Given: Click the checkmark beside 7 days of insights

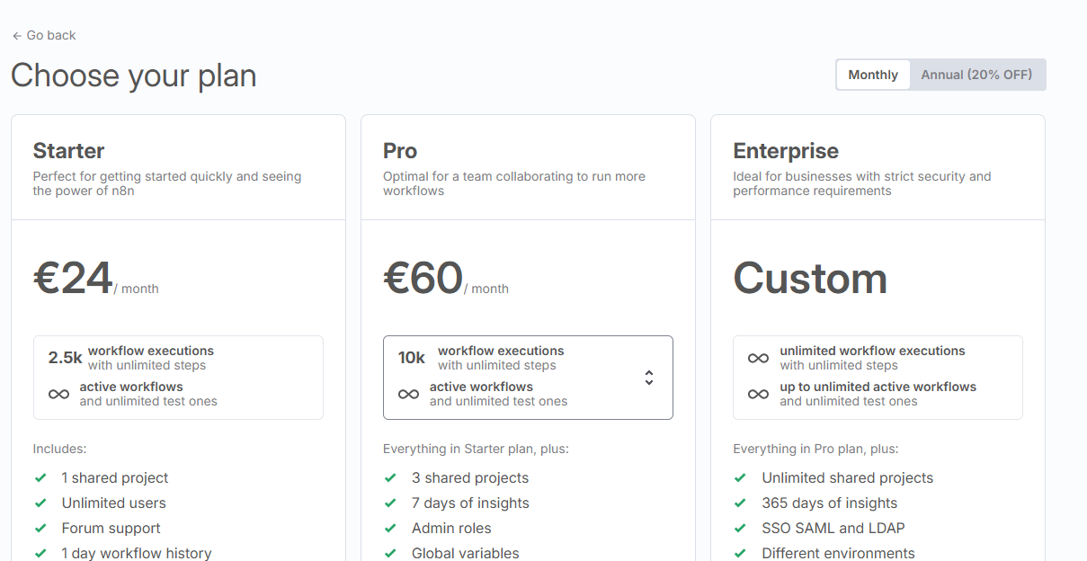Looking at the screenshot, I should click(x=390, y=503).
